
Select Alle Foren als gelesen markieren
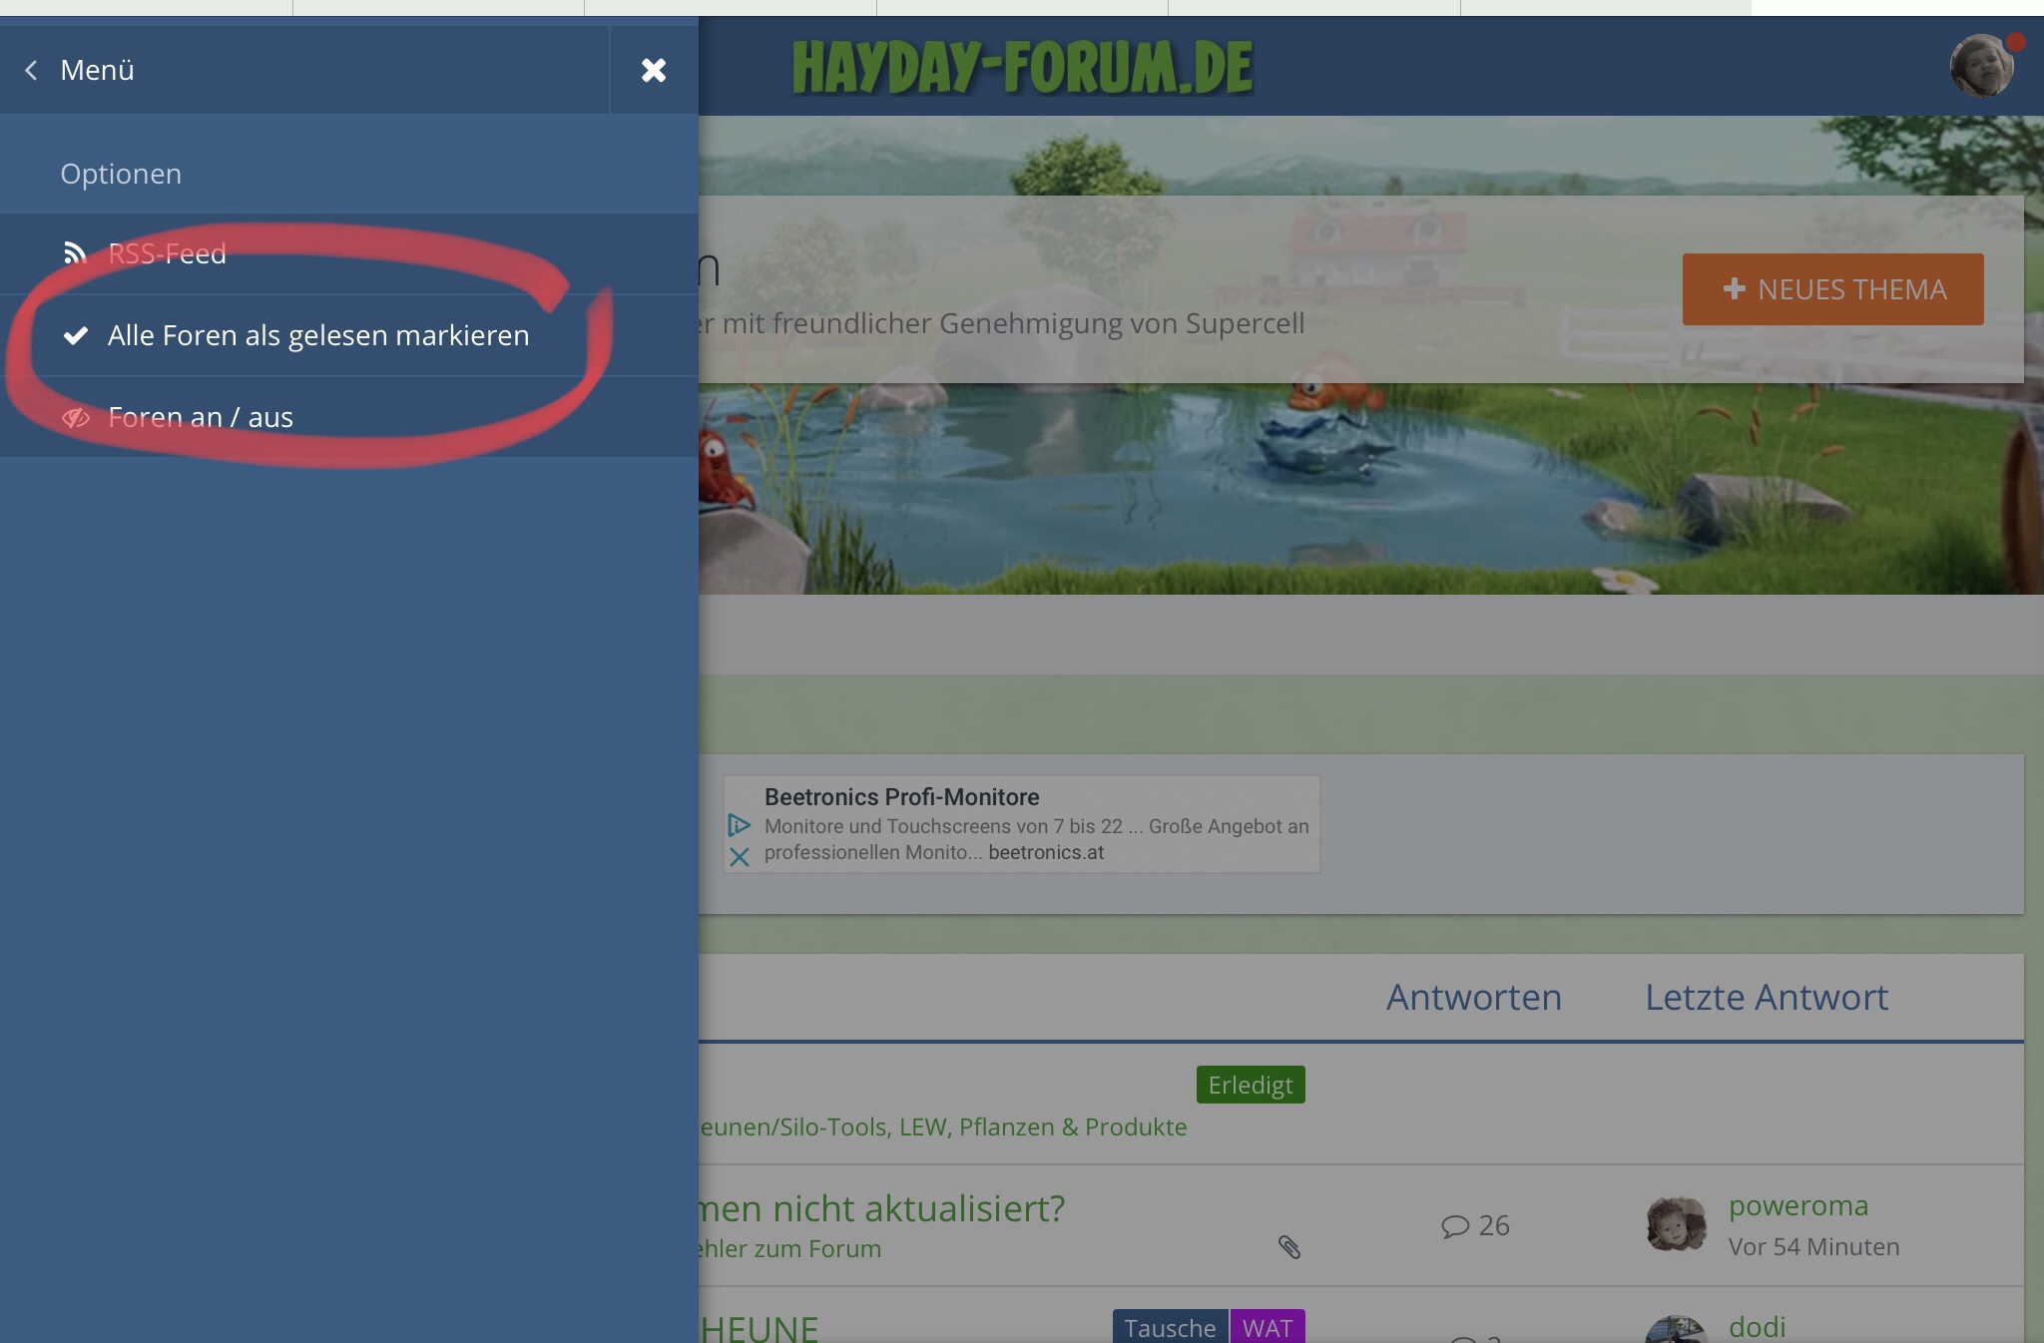pyautogui.click(x=318, y=335)
